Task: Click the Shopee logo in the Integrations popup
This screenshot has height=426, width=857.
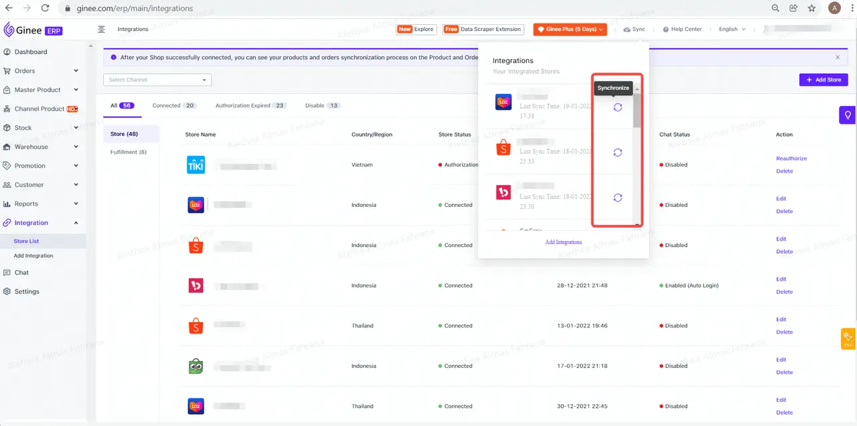Action: coord(503,147)
